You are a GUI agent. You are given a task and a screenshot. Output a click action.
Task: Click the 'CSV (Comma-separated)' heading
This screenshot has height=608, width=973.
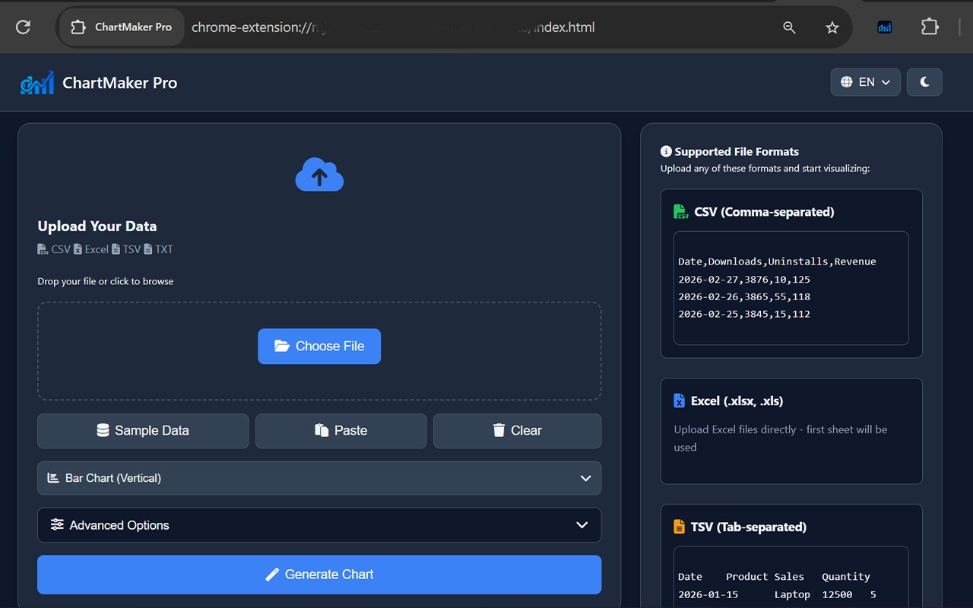tap(764, 212)
